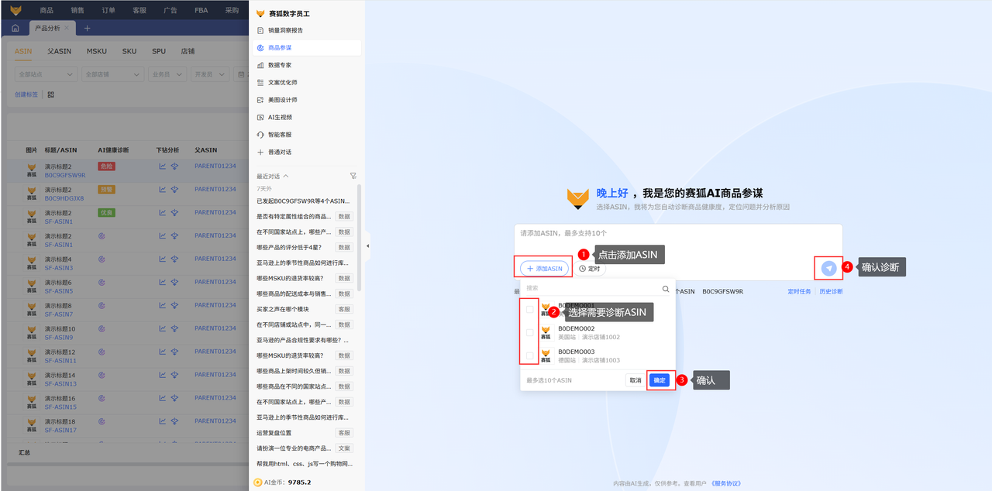The width and height of the screenshot is (992, 491).
Task: Click the filter icon beside 最近对话
Action: pyautogui.click(x=353, y=176)
